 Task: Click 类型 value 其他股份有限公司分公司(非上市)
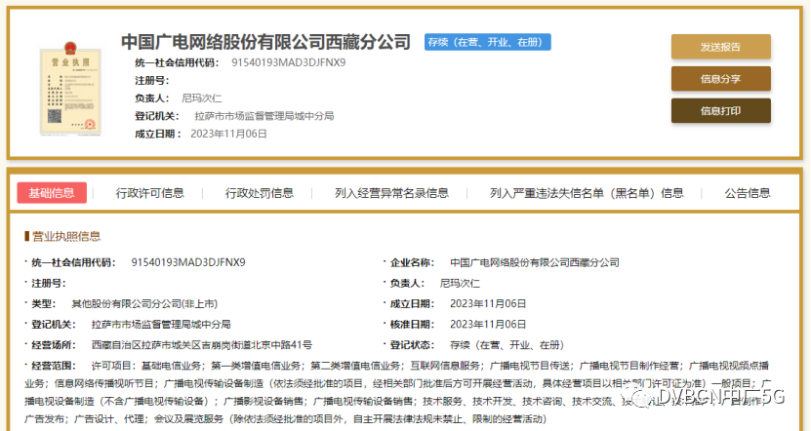(144, 304)
